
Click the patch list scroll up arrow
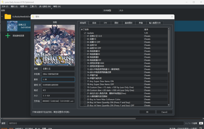click(x=169, y=29)
